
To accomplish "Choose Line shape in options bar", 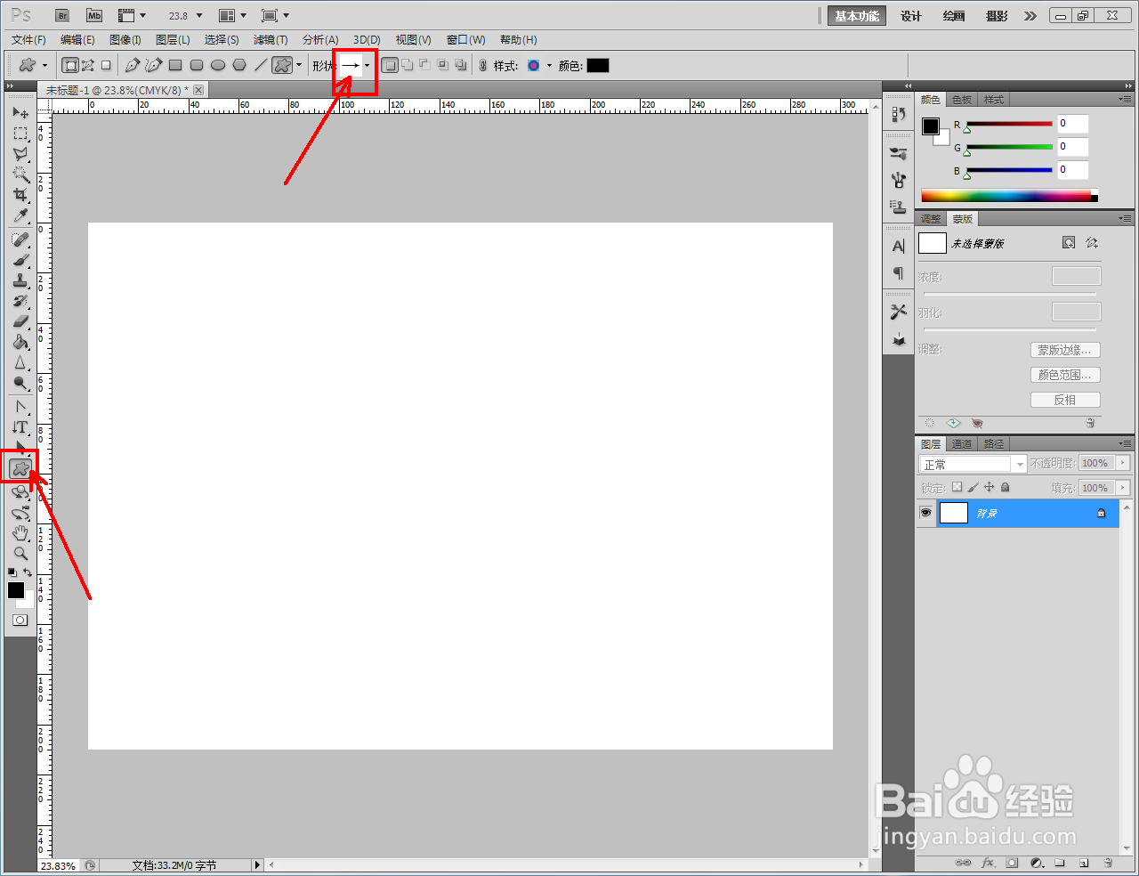I will pos(261,65).
